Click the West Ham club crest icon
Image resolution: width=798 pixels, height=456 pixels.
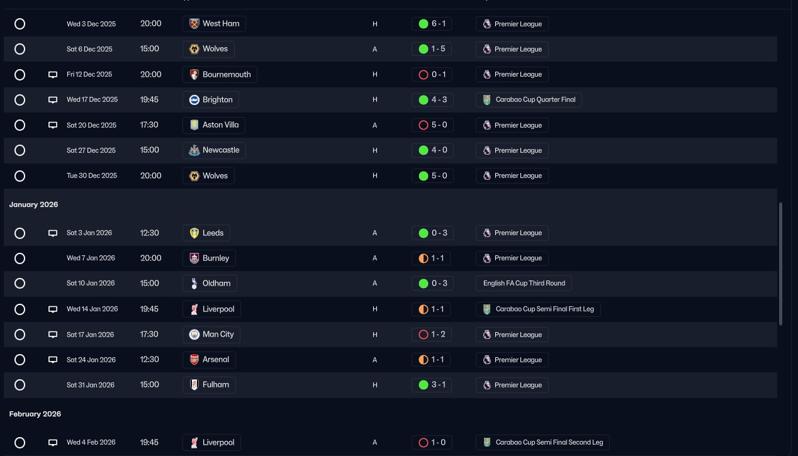pos(194,24)
